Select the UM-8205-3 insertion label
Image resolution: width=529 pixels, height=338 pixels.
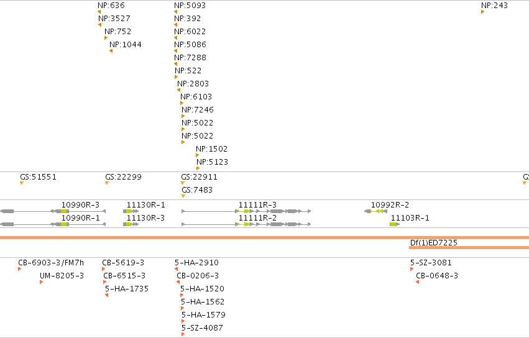click(62, 276)
